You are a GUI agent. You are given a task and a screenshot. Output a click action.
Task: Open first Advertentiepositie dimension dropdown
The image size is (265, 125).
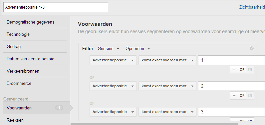[x=113, y=60]
